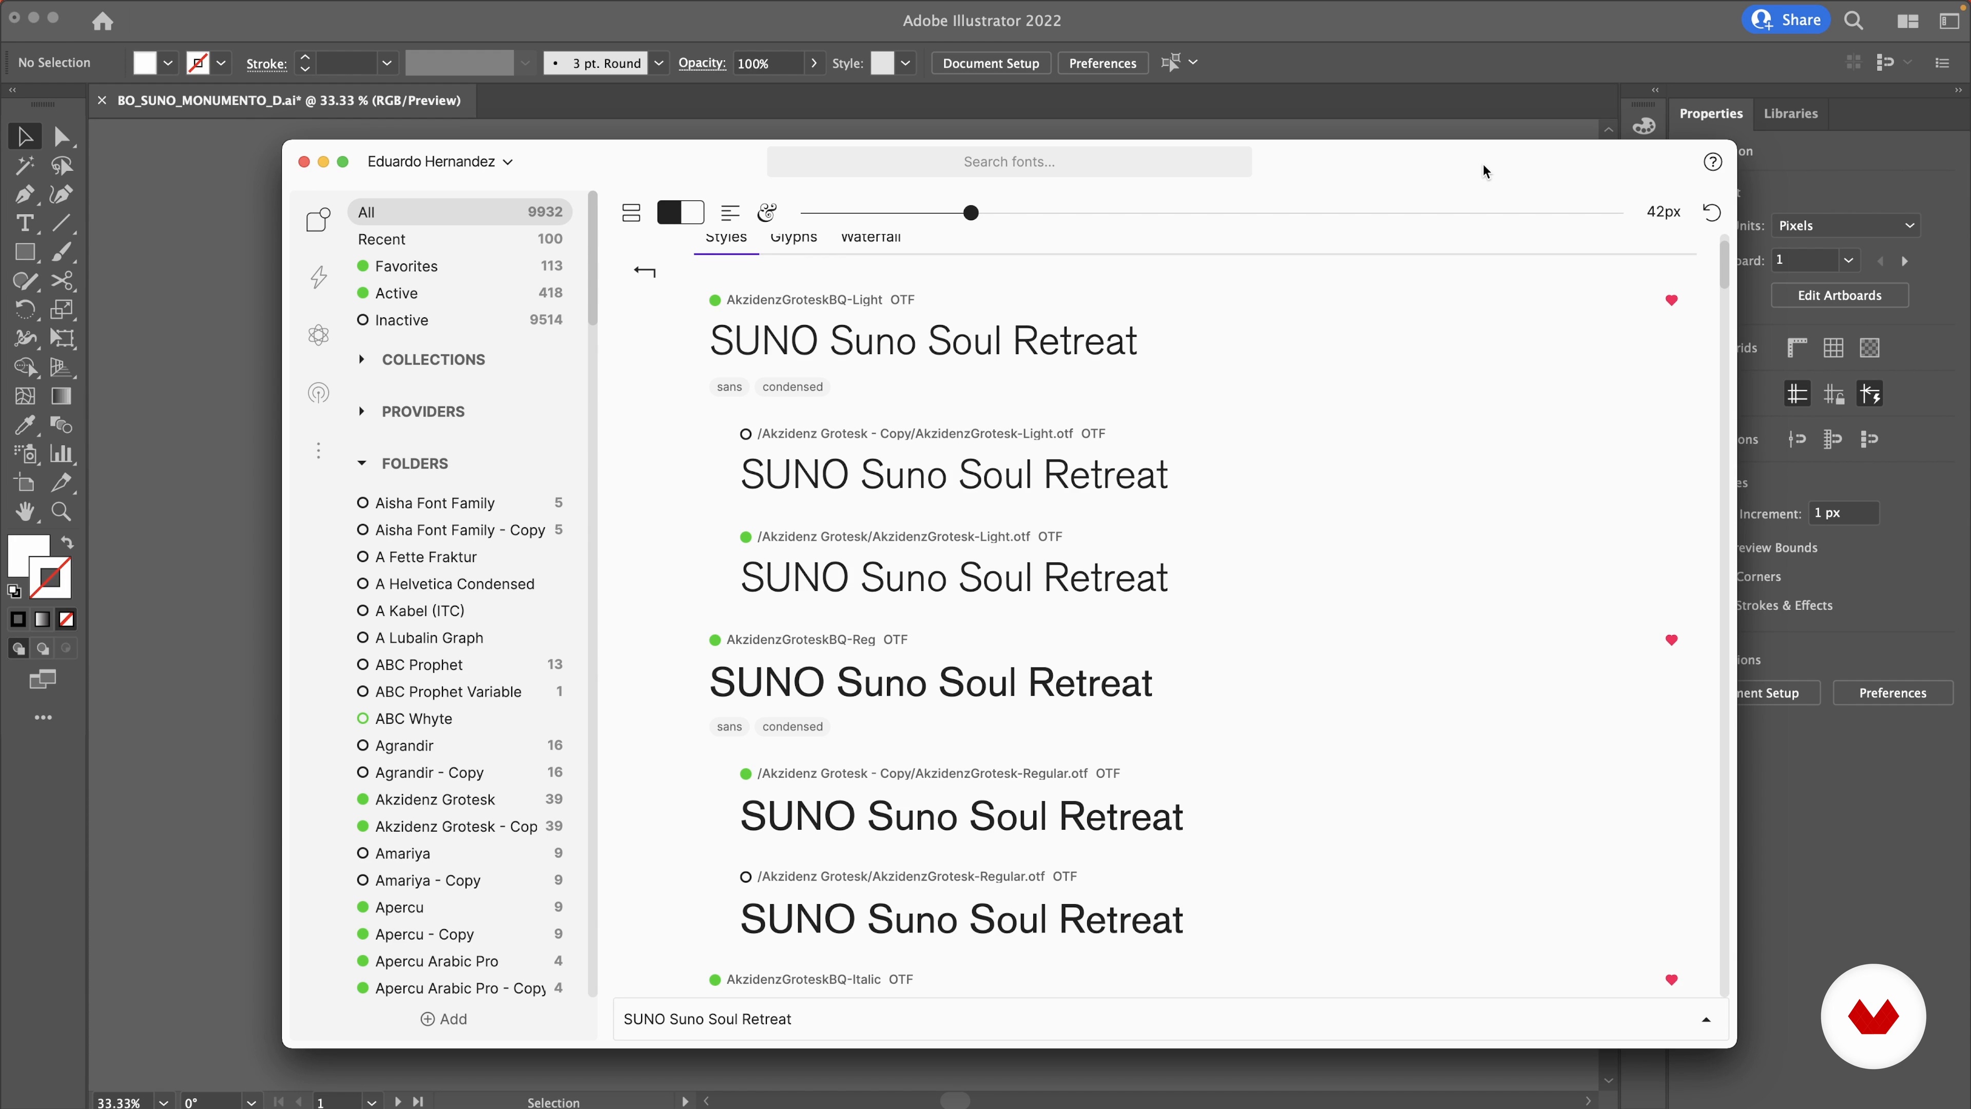This screenshot has width=1971, height=1109.
Task: Open the Glyphs tab
Action: point(794,237)
